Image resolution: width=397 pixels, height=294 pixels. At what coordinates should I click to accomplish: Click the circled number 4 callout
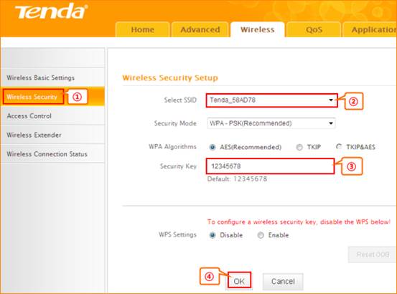coord(209,277)
